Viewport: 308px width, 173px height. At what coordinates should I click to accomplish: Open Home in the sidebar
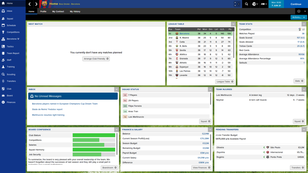(x=13, y=3)
